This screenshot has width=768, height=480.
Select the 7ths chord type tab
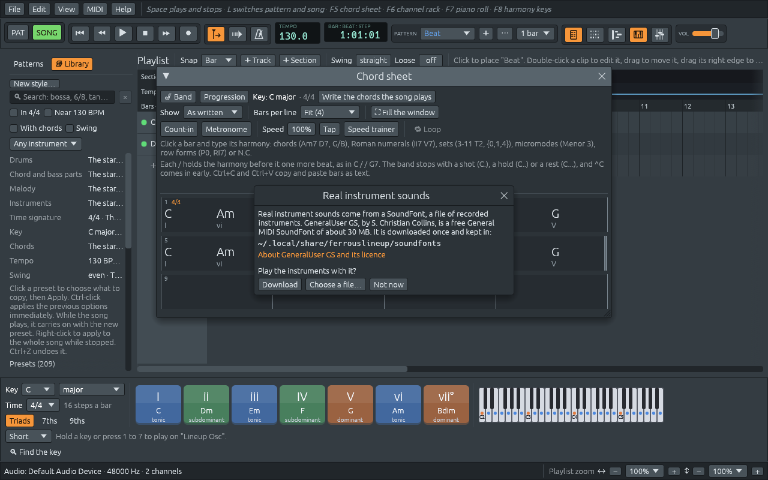pos(50,421)
